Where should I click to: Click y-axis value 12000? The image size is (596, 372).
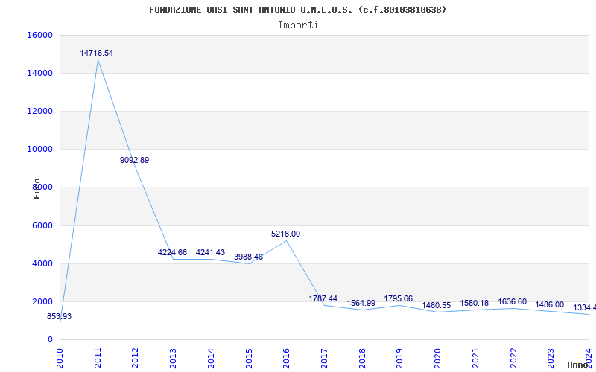pyautogui.click(x=39, y=111)
